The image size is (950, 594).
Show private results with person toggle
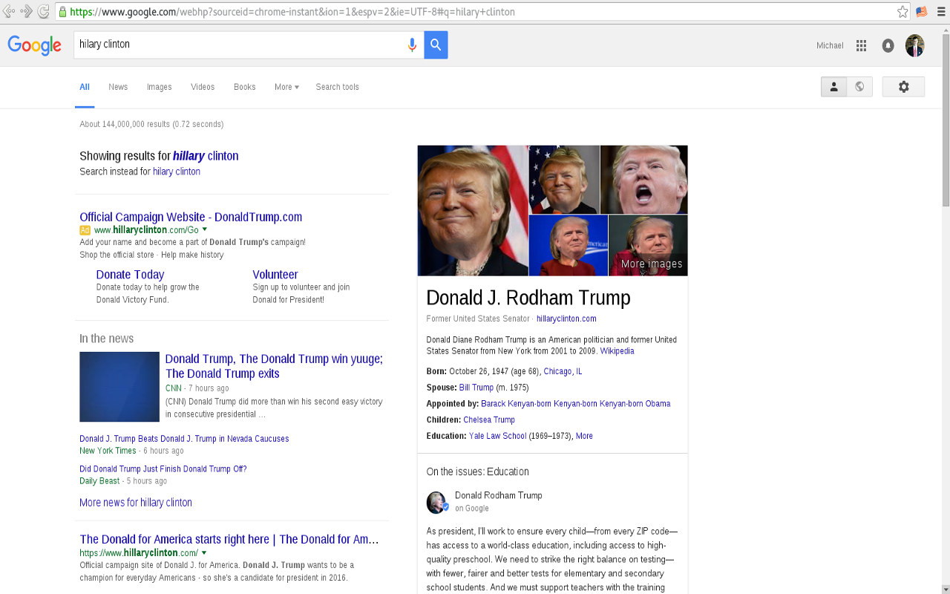click(833, 87)
